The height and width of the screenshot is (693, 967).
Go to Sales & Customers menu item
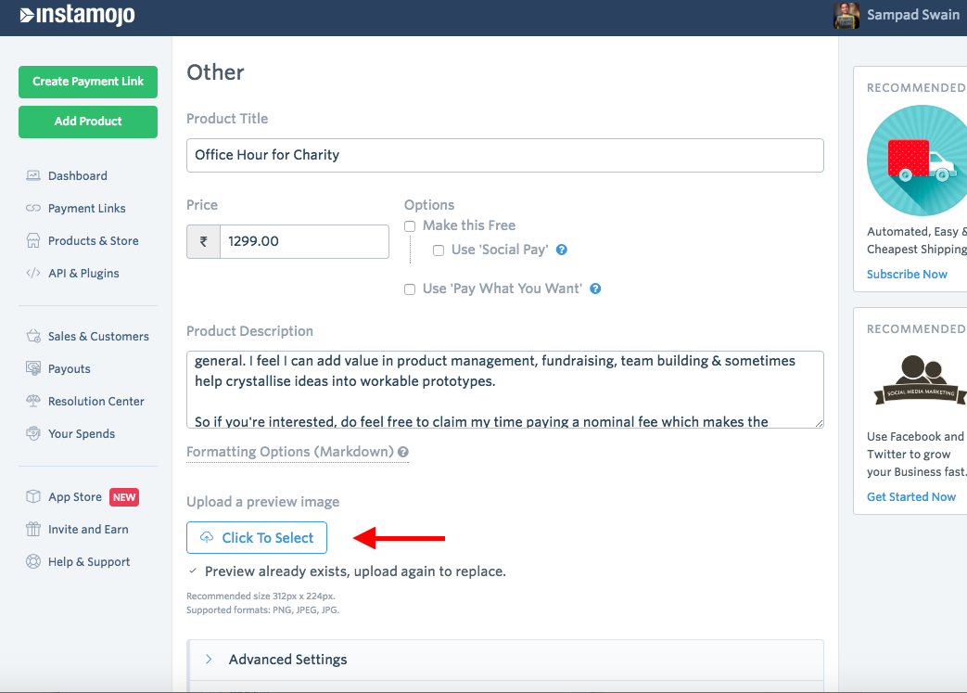(x=98, y=337)
